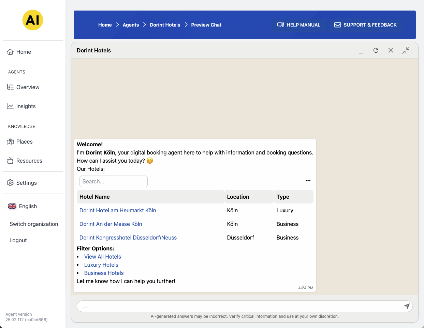Collapse chat with the shrink arrows icon

(x=406, y=50)
